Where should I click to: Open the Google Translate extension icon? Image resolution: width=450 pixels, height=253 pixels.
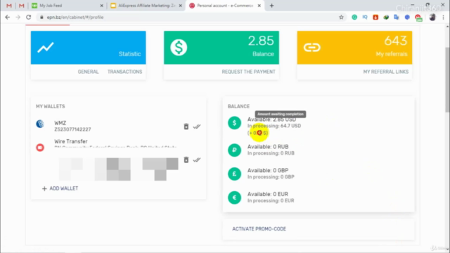(397, 17)
